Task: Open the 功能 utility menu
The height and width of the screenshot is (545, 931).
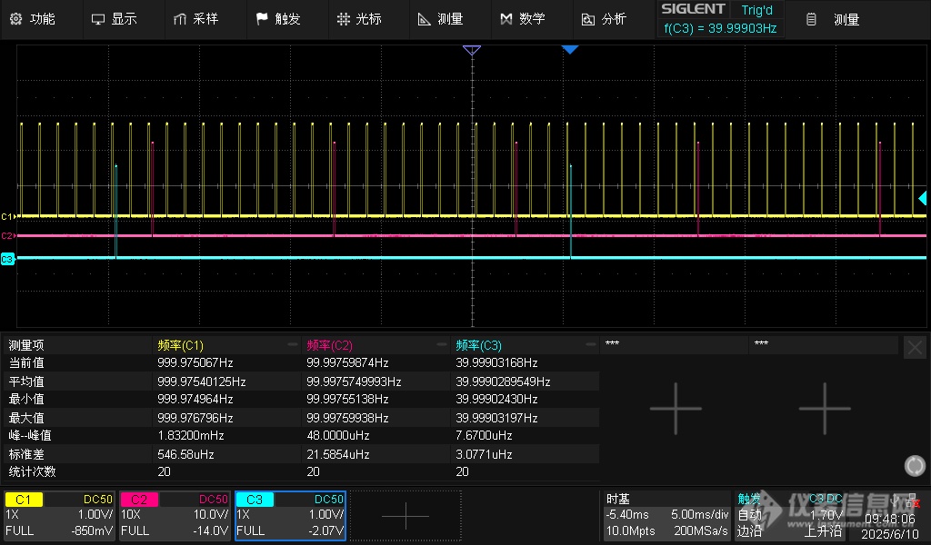Action: [x=32, y=19]
